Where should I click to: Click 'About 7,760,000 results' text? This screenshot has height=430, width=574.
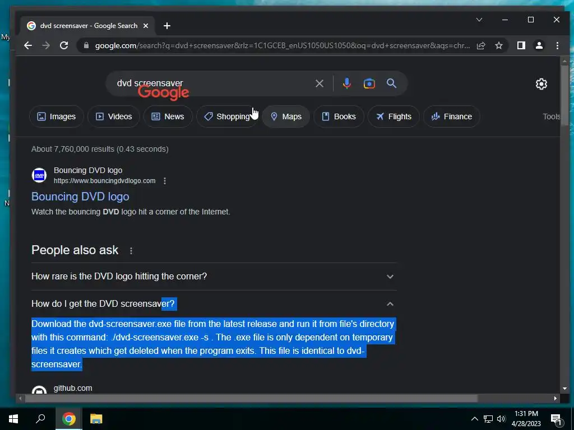pos(100,149)
